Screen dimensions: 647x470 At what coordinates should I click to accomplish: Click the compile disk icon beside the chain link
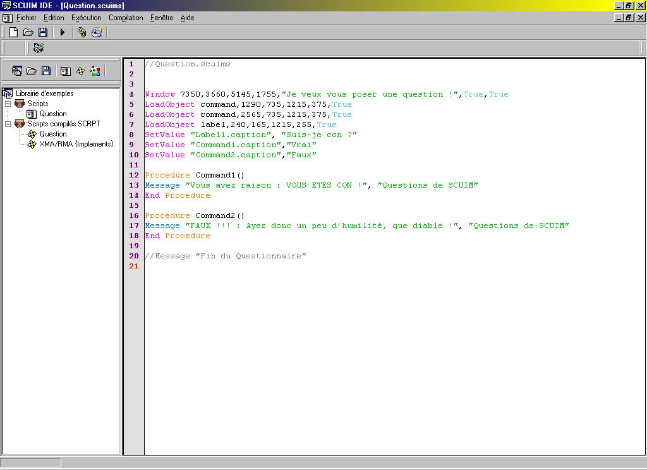97,32
